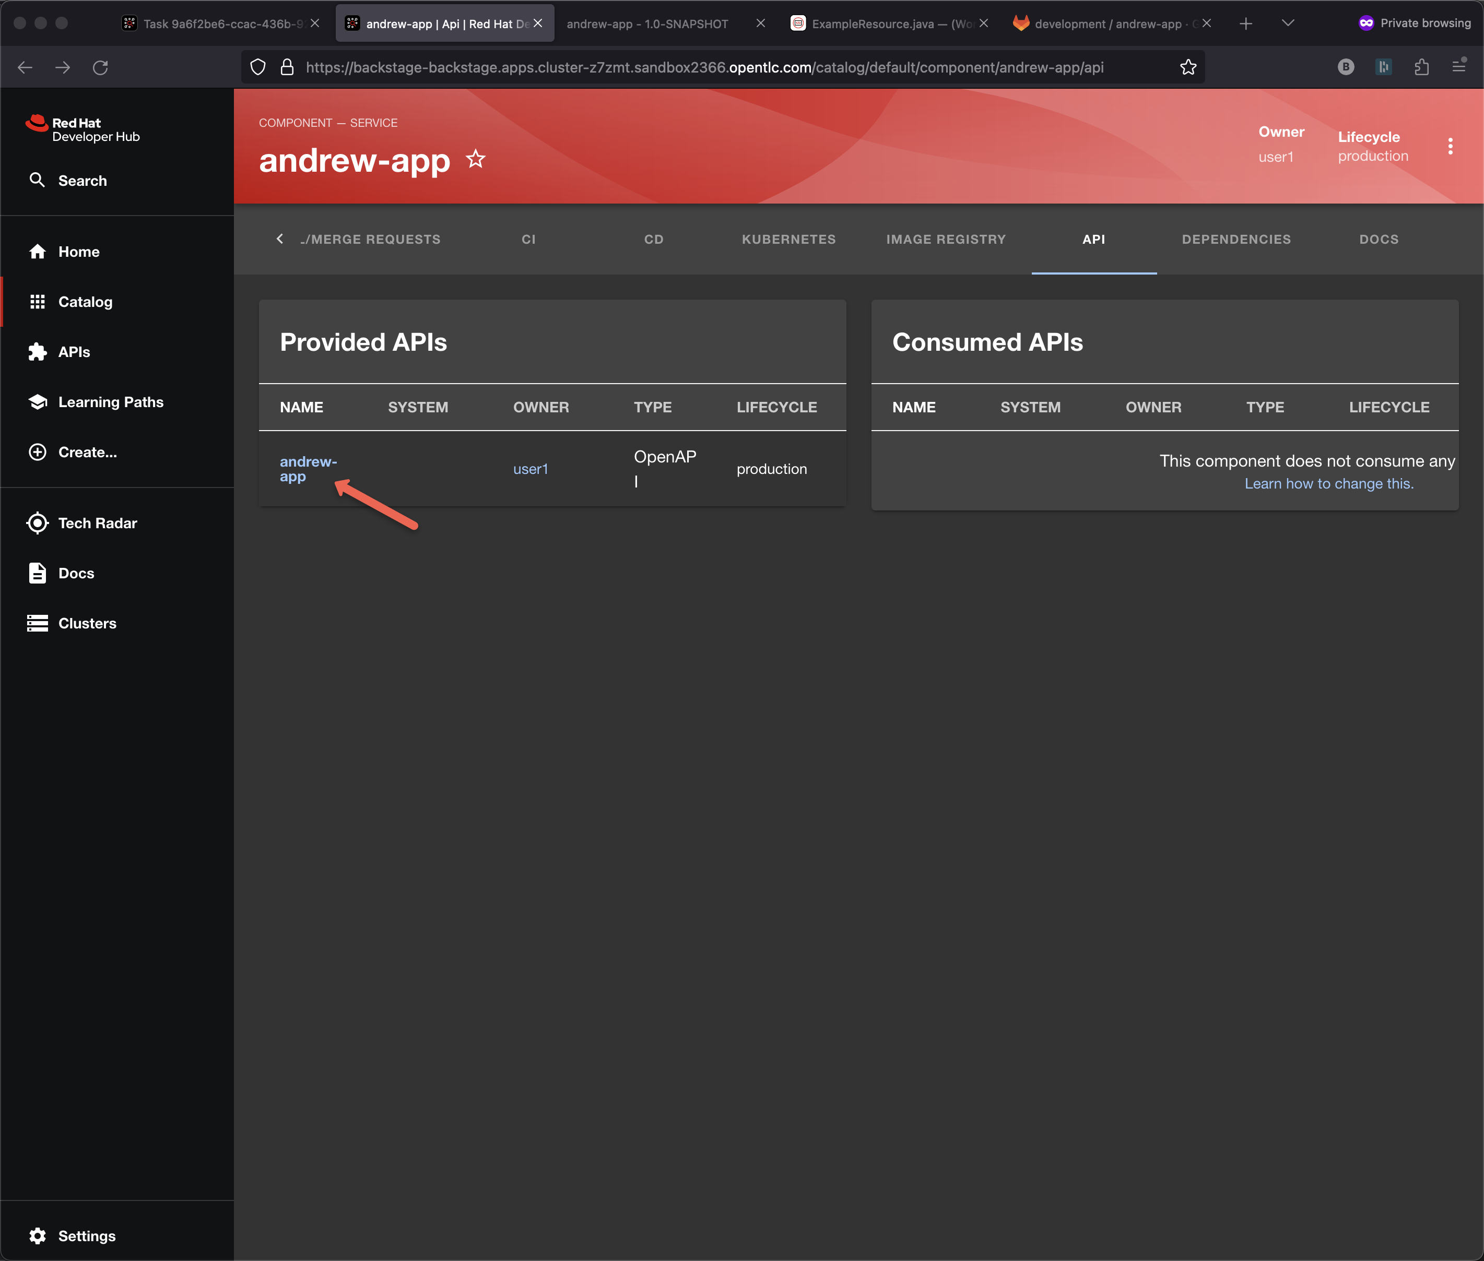The height and width of the screenshot is (1261, 1484).
Task: Bookmark this page with the star icon
Action: click(x=1188, y=67)
